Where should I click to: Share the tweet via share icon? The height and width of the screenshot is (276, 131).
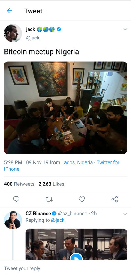[x=115, y=199]
